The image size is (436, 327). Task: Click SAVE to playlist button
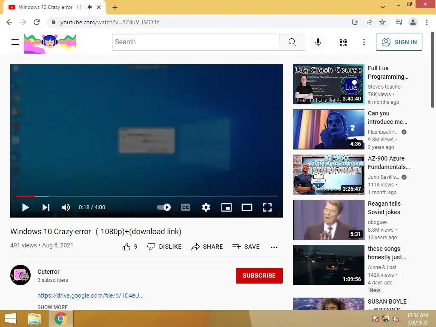coord(246,247)
